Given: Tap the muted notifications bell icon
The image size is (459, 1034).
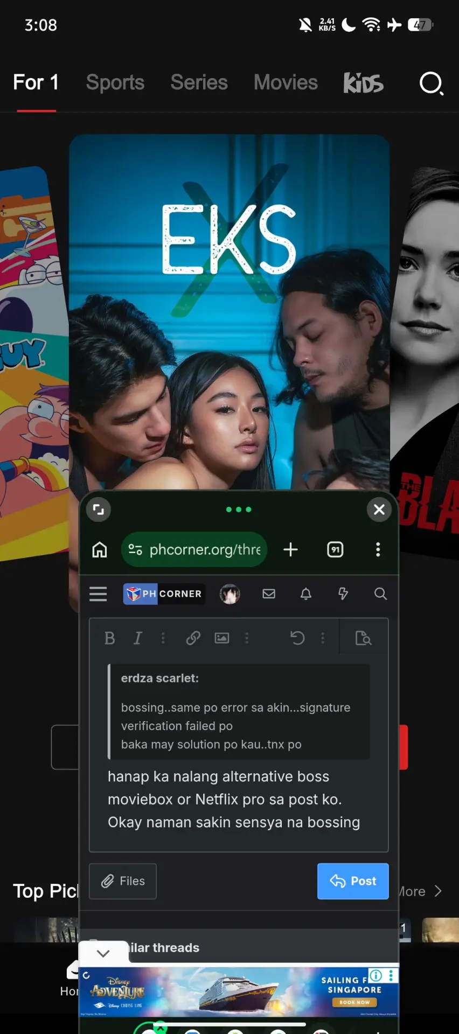Looking at the screenshot, I should [305, 25].
